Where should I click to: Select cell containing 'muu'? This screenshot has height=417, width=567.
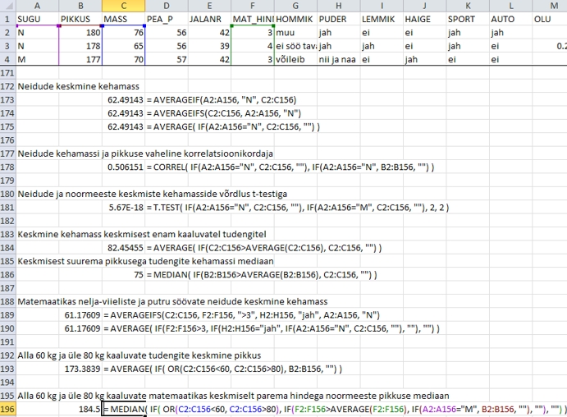point(295,33)
